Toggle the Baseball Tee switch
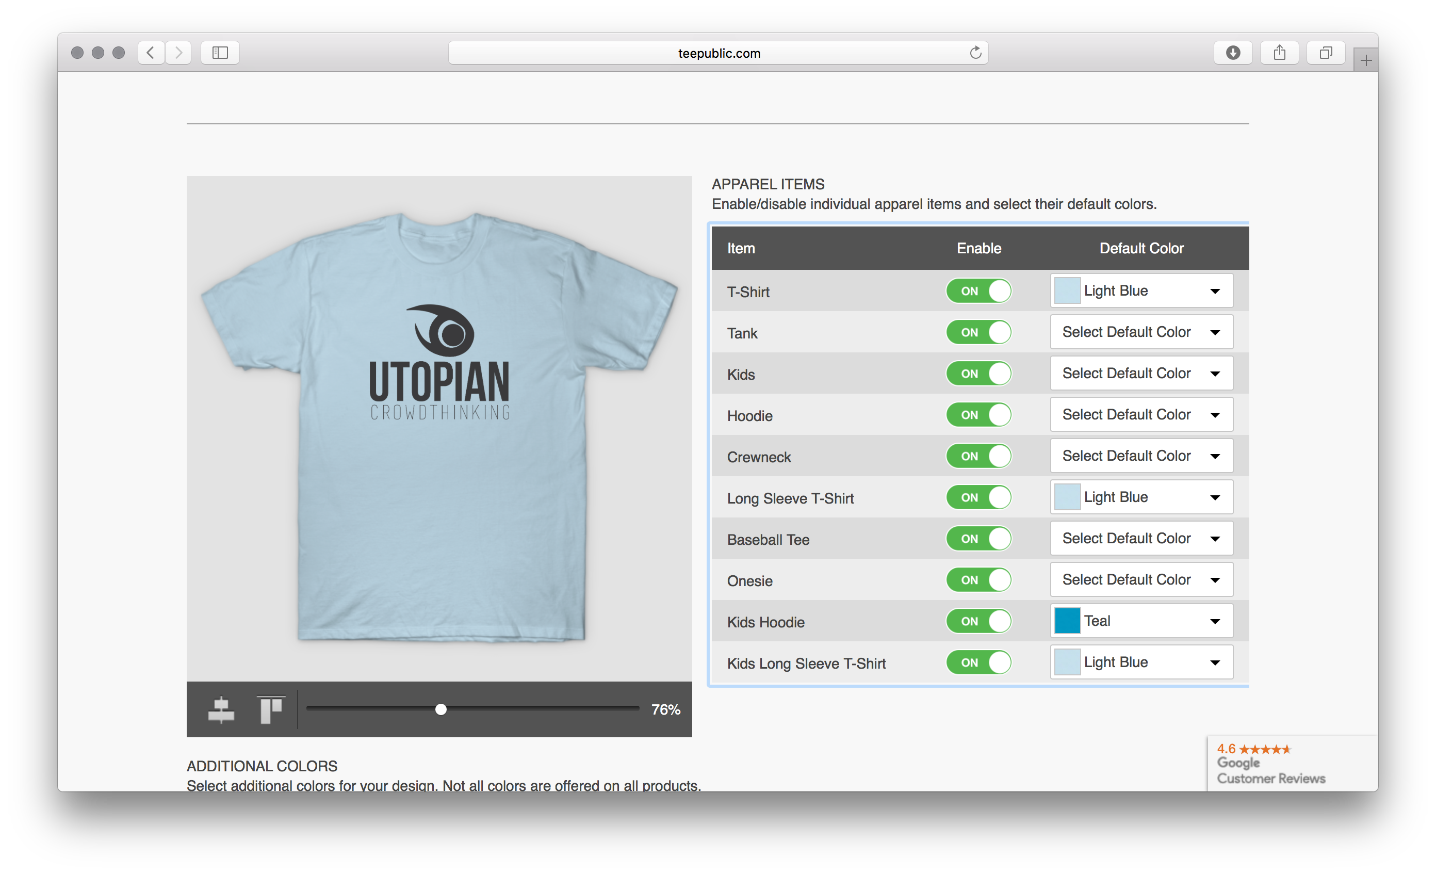 click(978, 538)
